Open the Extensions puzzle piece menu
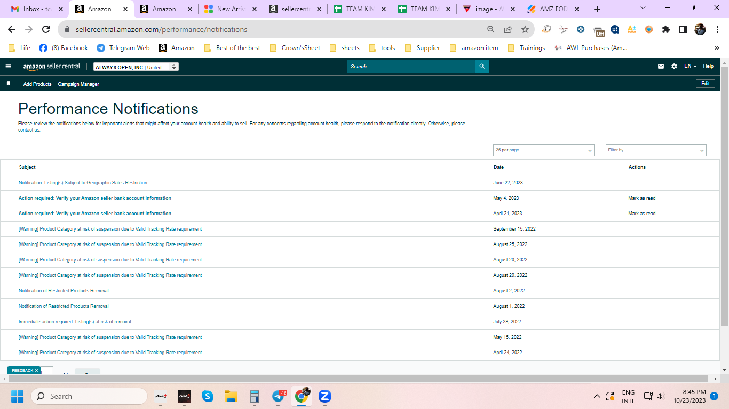 point(665,29)
